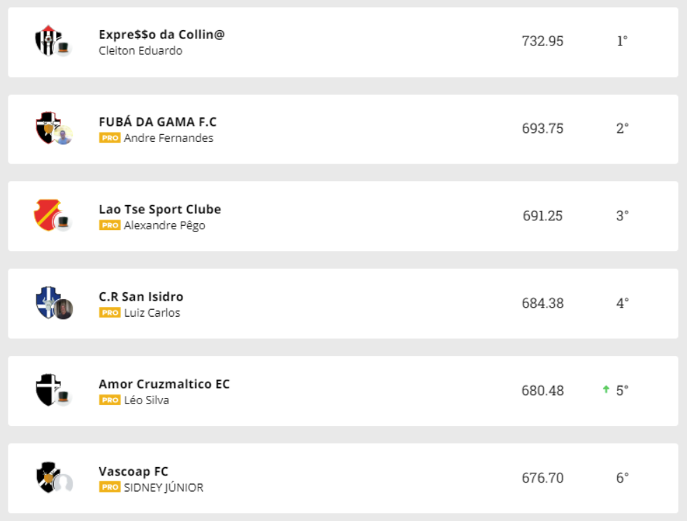The width and height of the screenshot is (687, 521).
Task: Open the Vascoap FC team name
Action: [133, 471]
